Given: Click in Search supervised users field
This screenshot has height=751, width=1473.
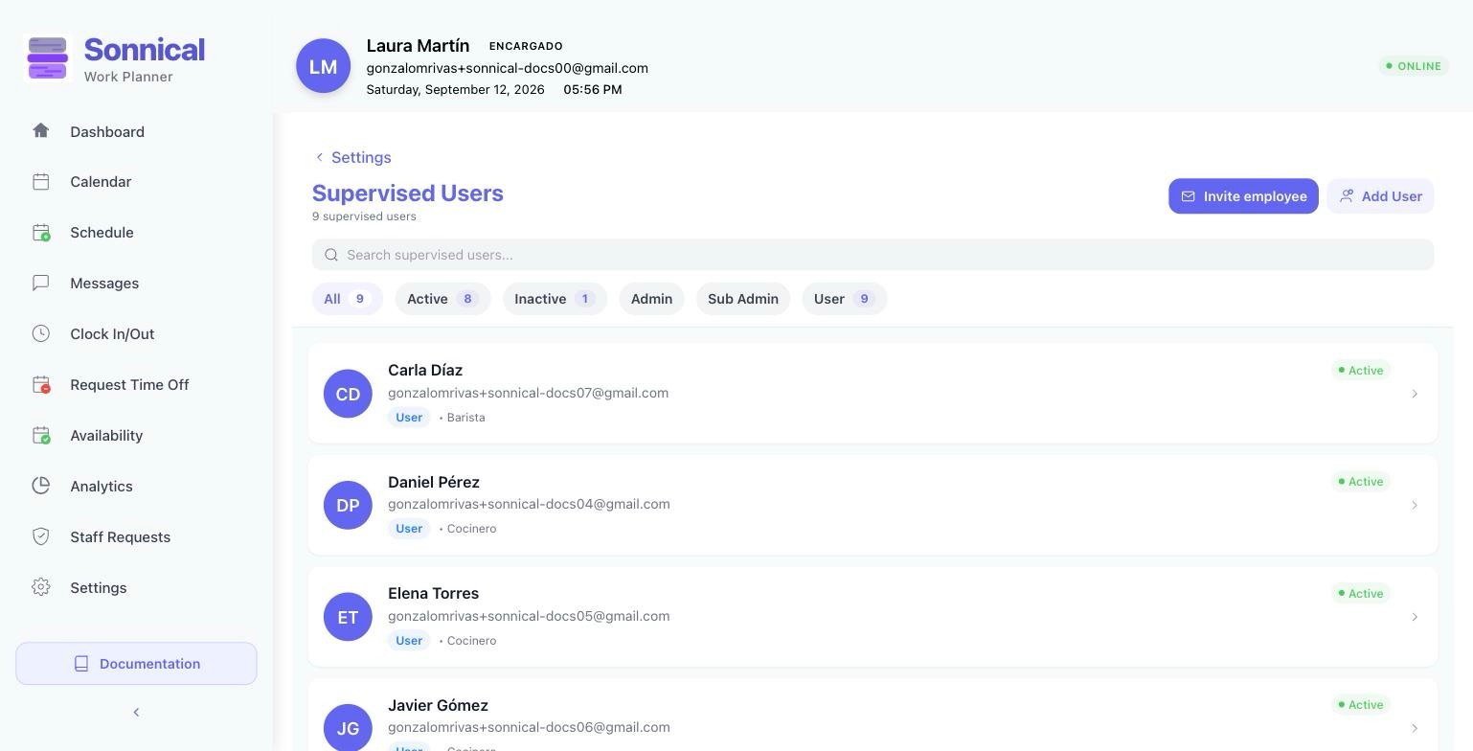Looking at the screenshot, I should [872, 255].
